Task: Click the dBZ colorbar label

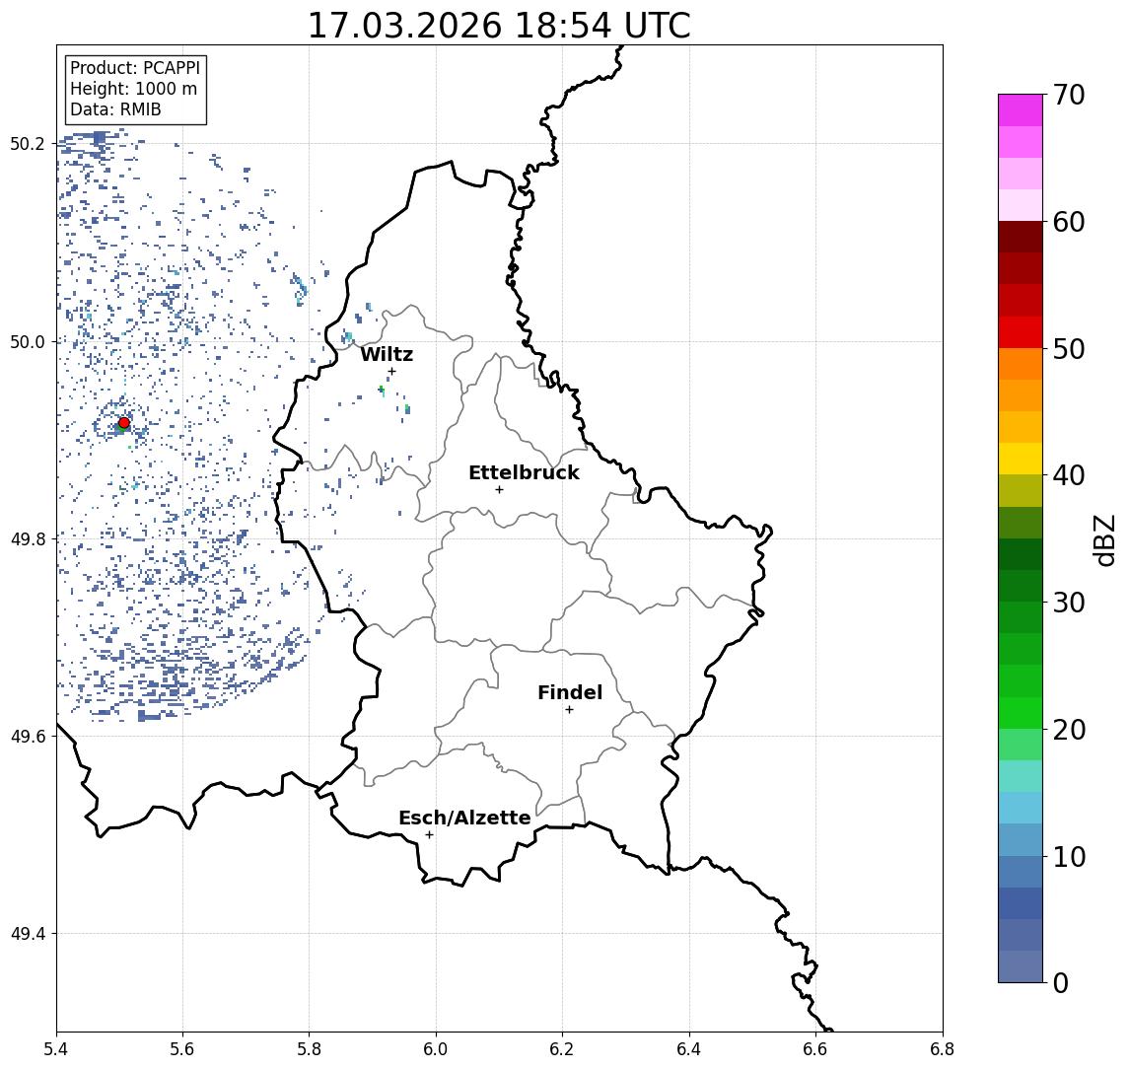Action: pyautogui.click(x=1104, y=540)
